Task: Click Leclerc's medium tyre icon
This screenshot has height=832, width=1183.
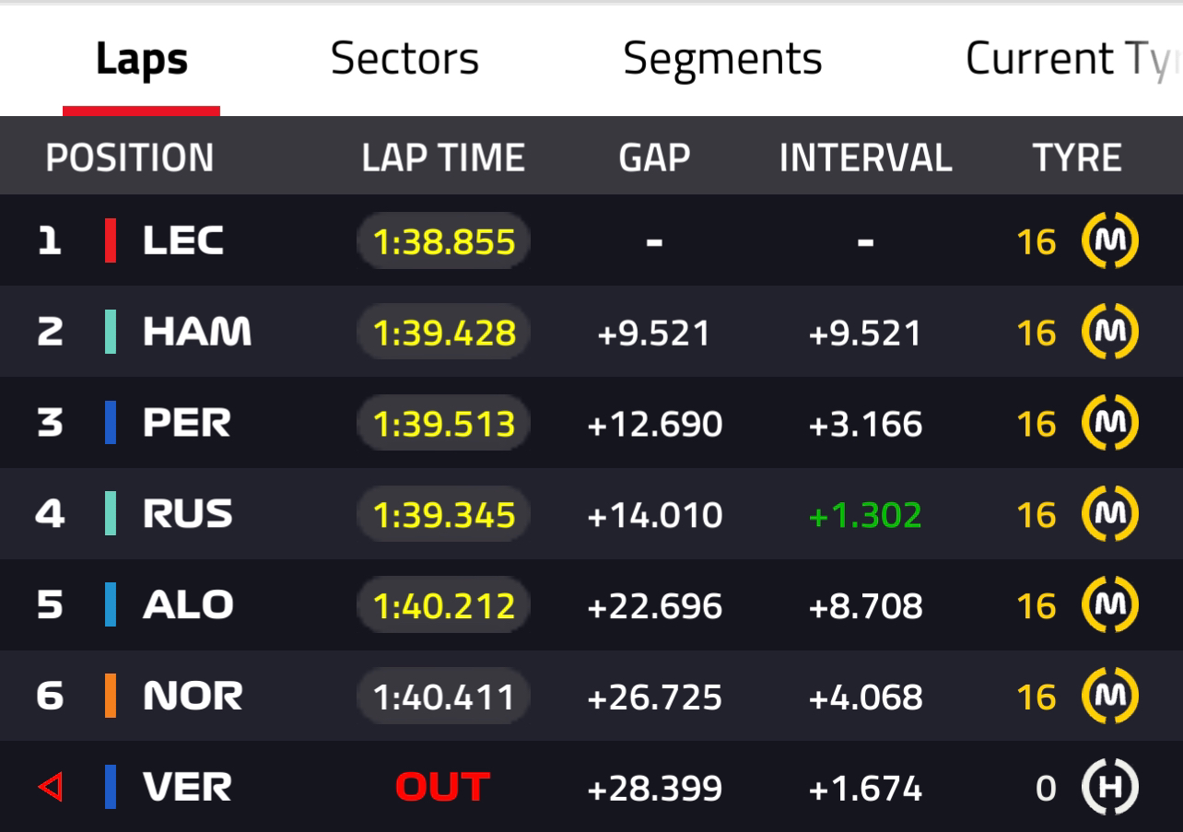Action: pyautogui.click(x=1110, y=241)
